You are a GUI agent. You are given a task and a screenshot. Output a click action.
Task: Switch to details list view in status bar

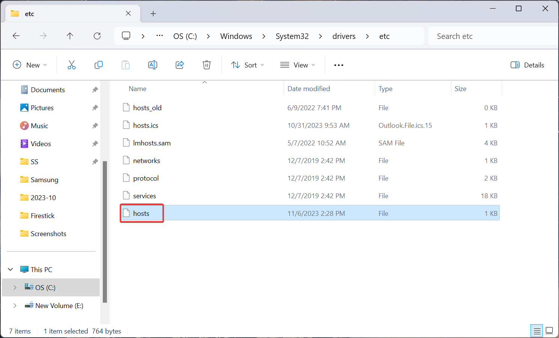coord(537,331)
